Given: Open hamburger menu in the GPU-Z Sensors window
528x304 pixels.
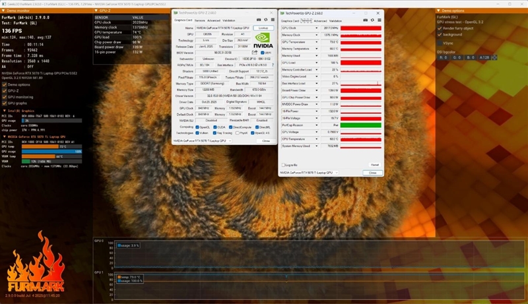Looking at the screenshot, I should (379, 20).
